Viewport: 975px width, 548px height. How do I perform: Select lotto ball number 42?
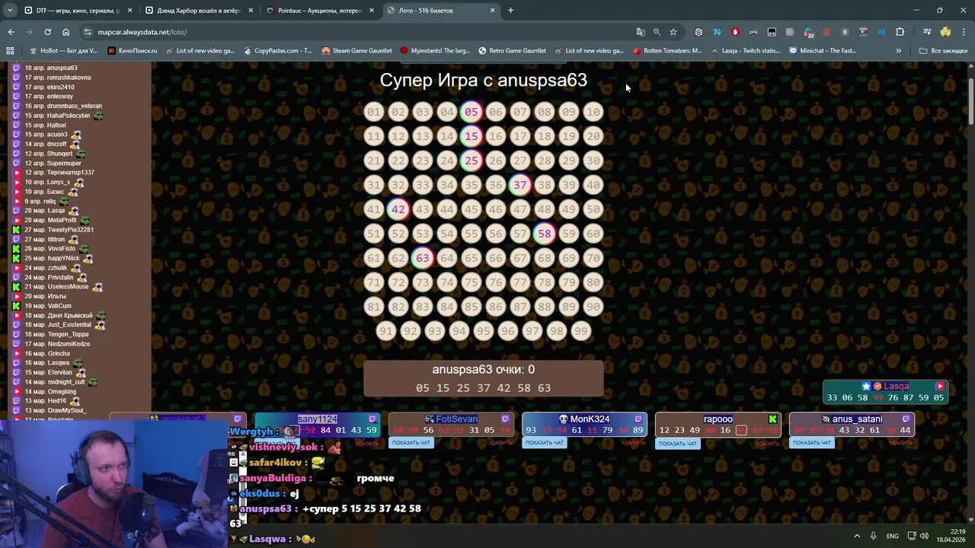[x=398, y=209]
